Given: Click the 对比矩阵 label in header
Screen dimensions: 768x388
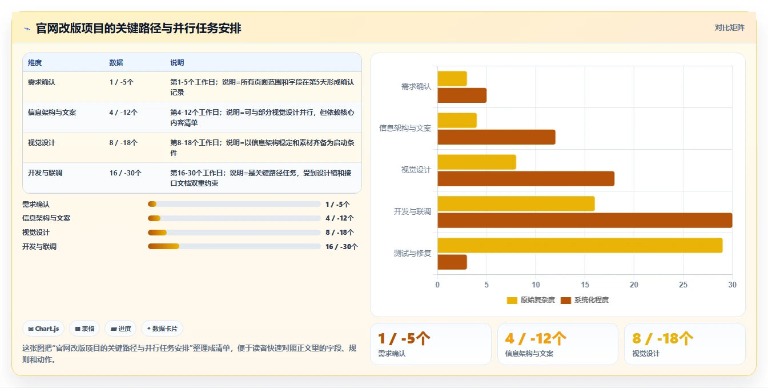Looking at the screenshot, I should [x=729, y=27].
